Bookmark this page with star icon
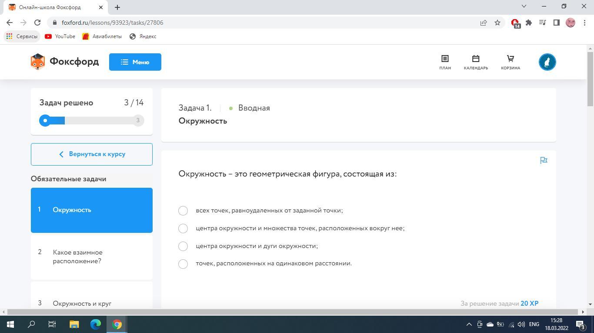The height and width of the screenshot is (333, 594). pos(497,23)
